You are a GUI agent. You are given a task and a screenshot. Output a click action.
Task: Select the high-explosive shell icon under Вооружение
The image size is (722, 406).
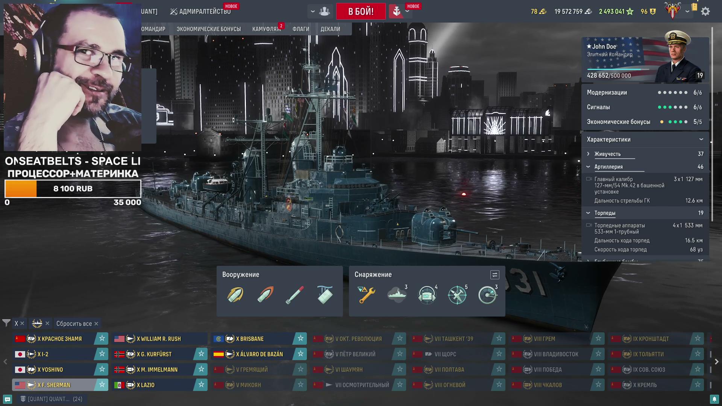(235, 294)
